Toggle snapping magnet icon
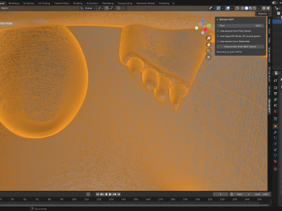The height and width of the screenshot is (211, 282). (x=107, y=8)
